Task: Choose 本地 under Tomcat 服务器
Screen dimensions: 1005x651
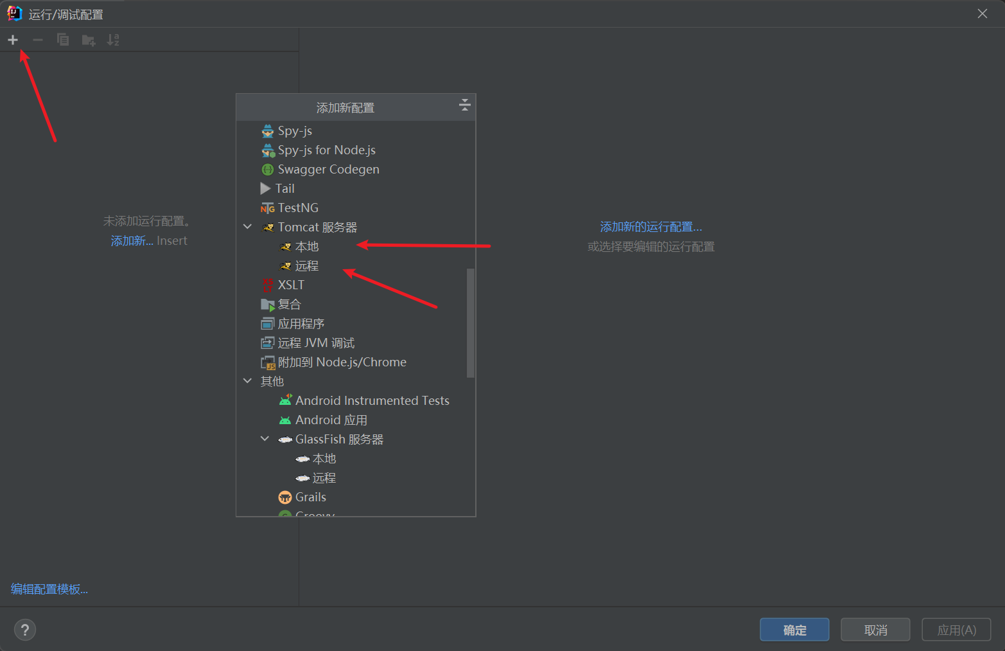Action: (306, 247)
